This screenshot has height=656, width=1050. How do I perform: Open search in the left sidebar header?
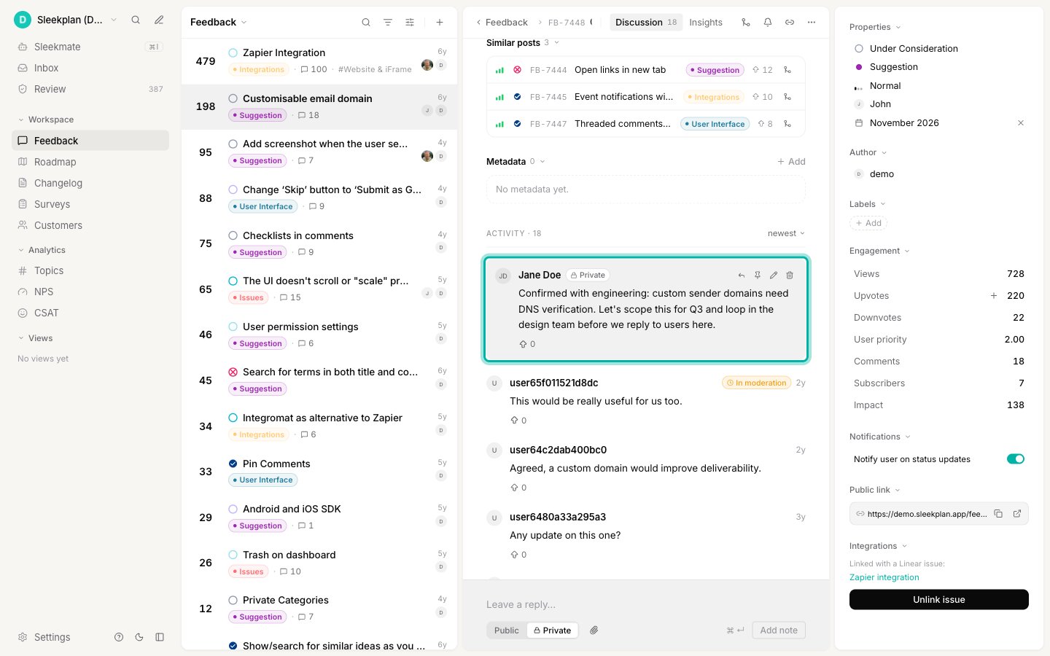pyautogui.click(x=136, y=20)
